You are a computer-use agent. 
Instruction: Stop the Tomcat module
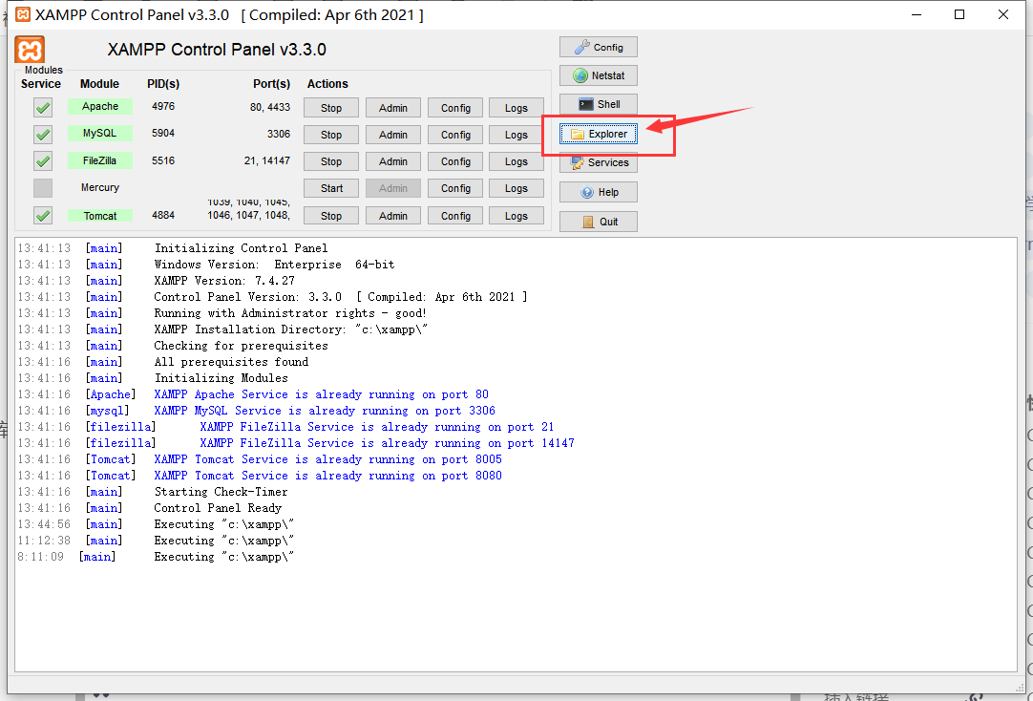tap(330, 216)
